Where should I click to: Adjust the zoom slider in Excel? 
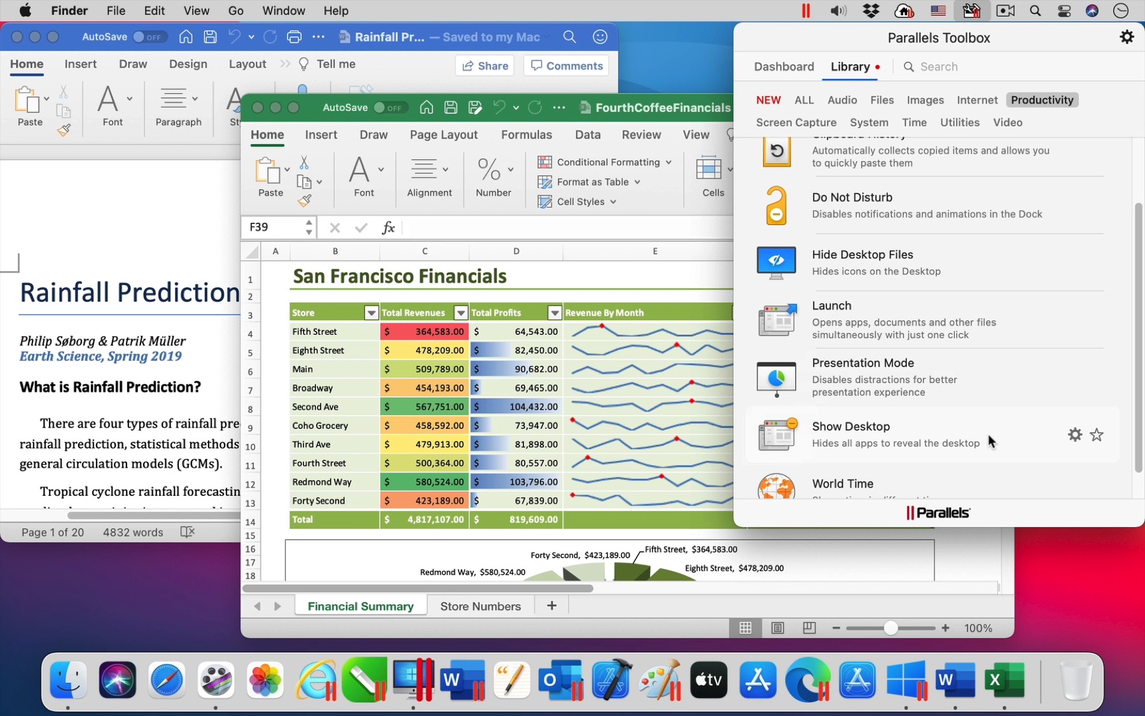pyautogui.click(x=890, y=628)
